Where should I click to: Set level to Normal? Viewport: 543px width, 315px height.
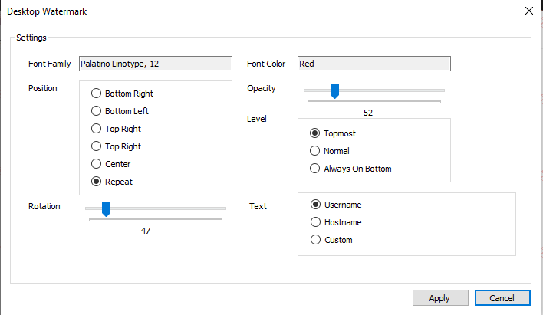314,151
